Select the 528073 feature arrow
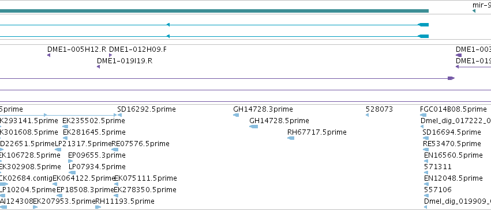This screenshot has width=491, height=210. [x=368, y=115]
